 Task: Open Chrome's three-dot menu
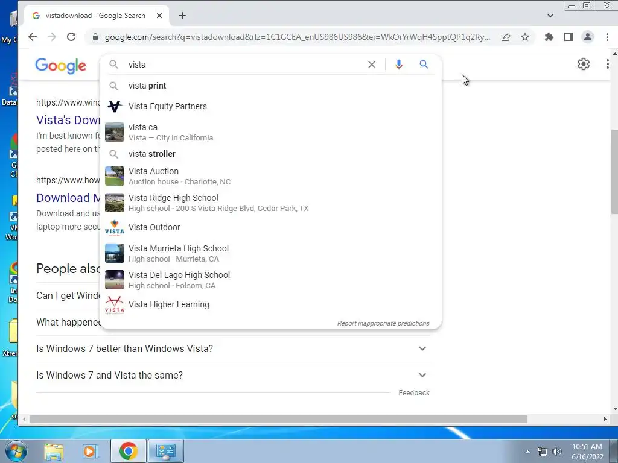click(x=607, y=37)
